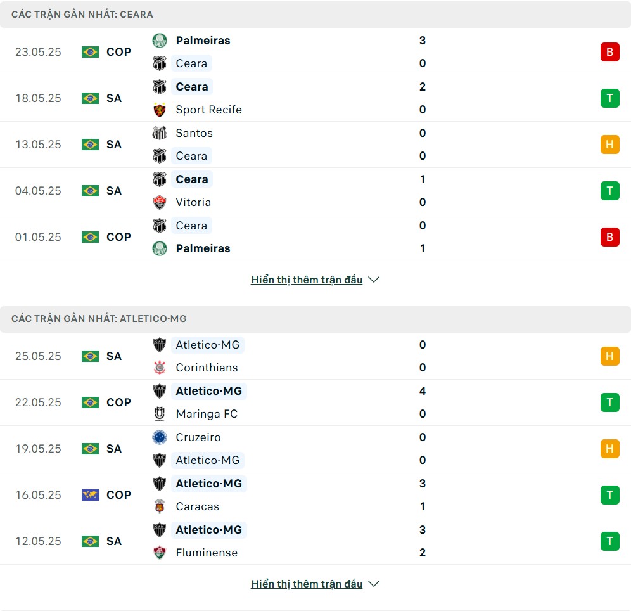
Task: Expand more Atletico-MG matches with the chevron
Action: pyautogui.click(x=374, y=584)
